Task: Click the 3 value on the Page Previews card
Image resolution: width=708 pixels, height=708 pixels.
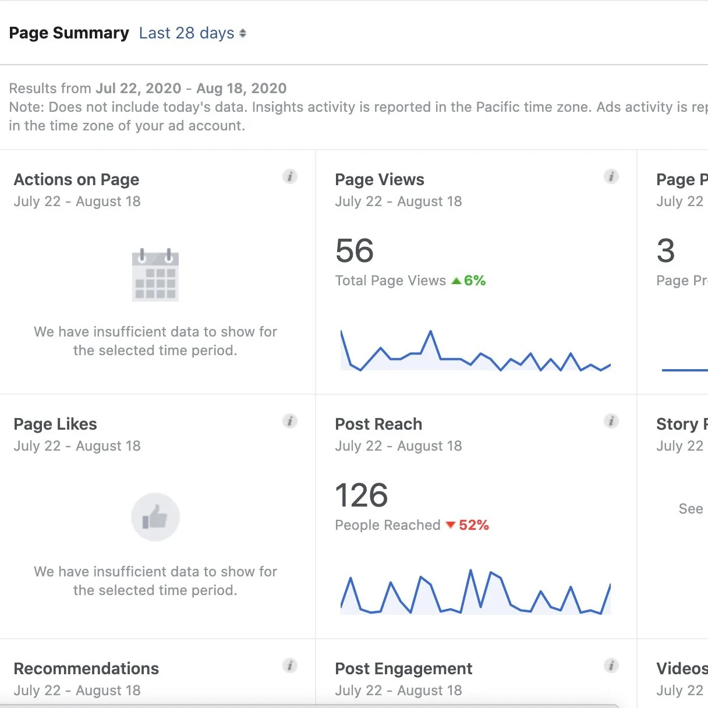Action: 665,251
